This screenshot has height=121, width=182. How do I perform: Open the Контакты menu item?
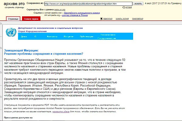(x=52, y=37)
